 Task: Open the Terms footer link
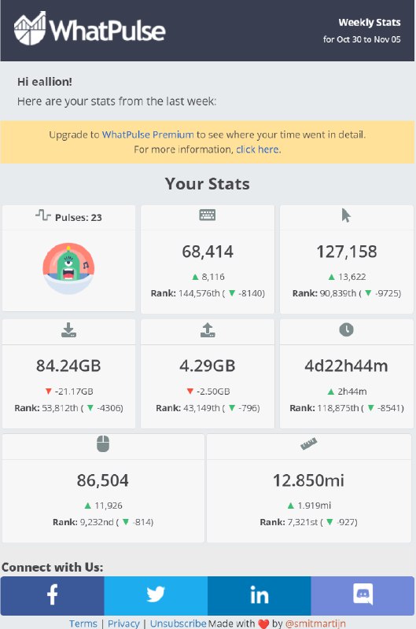(x=83, y=623)
